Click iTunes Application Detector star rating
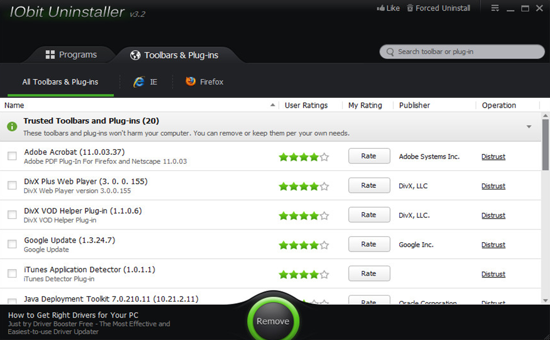This screenshot has width=550, height=340. [304, 275]
